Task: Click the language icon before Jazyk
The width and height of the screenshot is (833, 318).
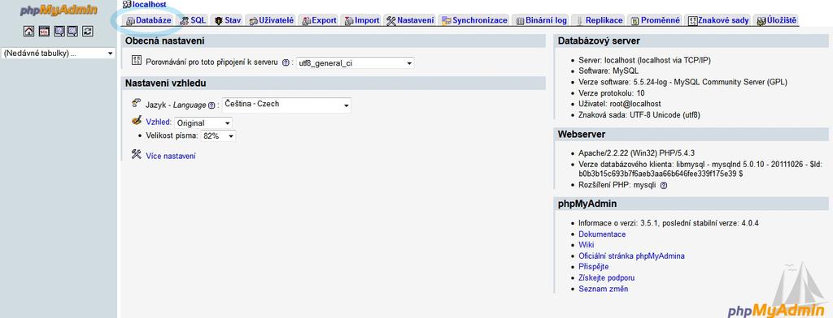Action: (x=137, y=103)
